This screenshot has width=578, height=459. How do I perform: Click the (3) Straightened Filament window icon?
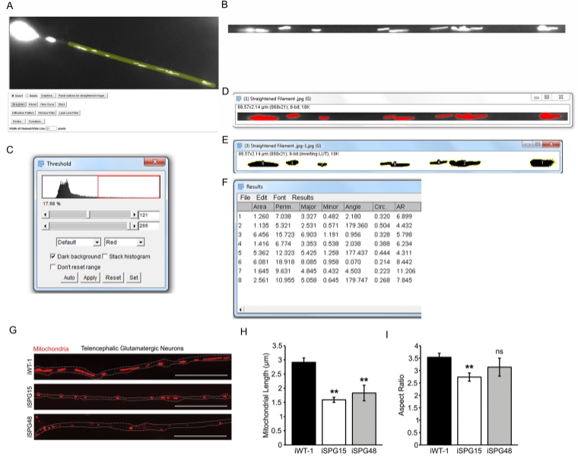pyautogui.click(x=240, y=145)
